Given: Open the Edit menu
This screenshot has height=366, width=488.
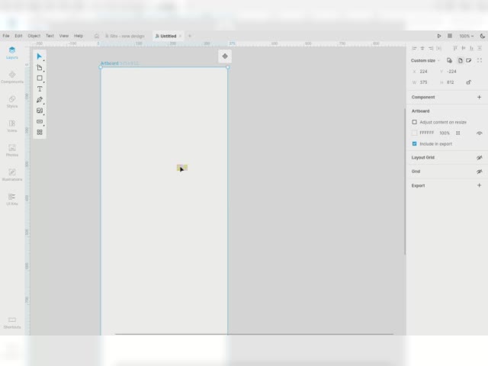Looking at the screenshot, I should coord(18,36).
